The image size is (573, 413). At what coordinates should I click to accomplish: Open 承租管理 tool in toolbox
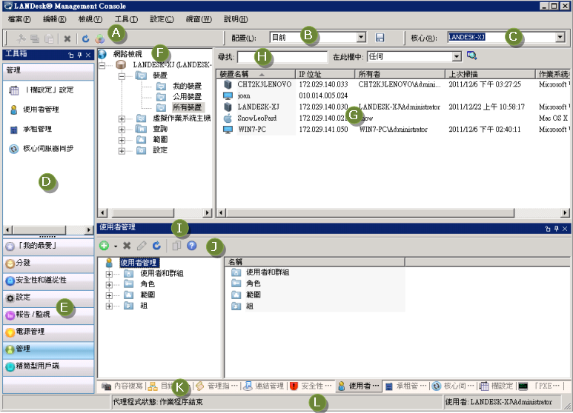(30, 129)
